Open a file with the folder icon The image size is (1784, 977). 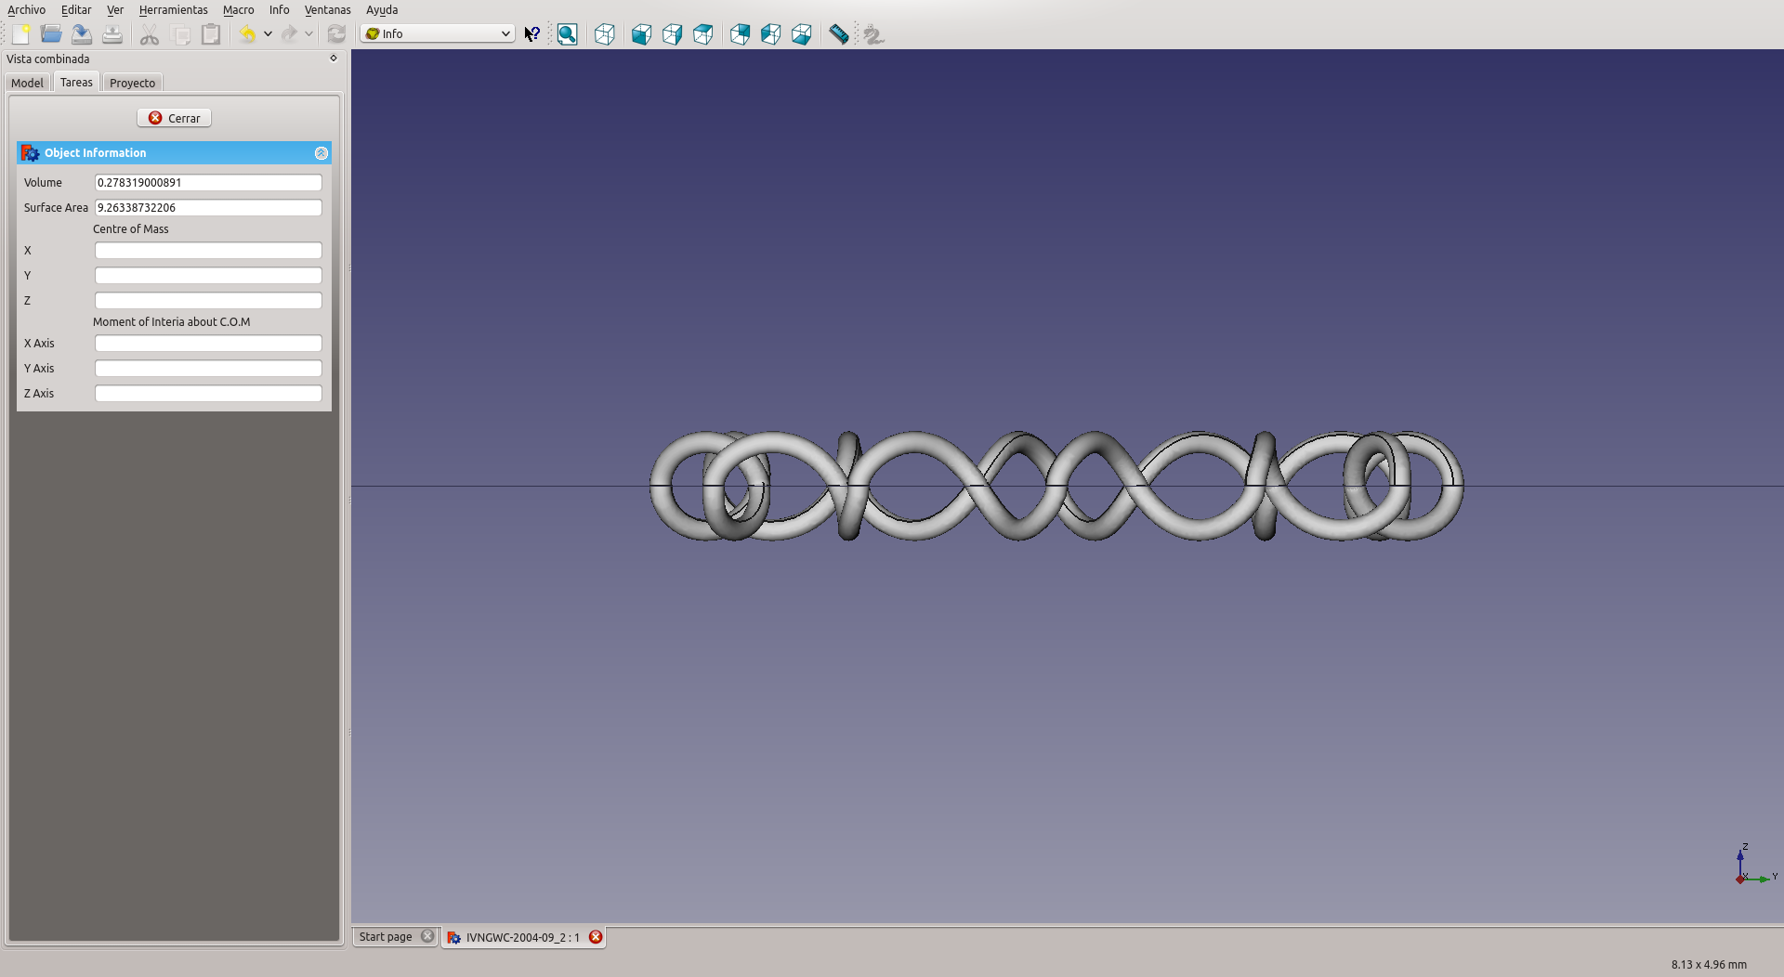click(x=51, y=34)
